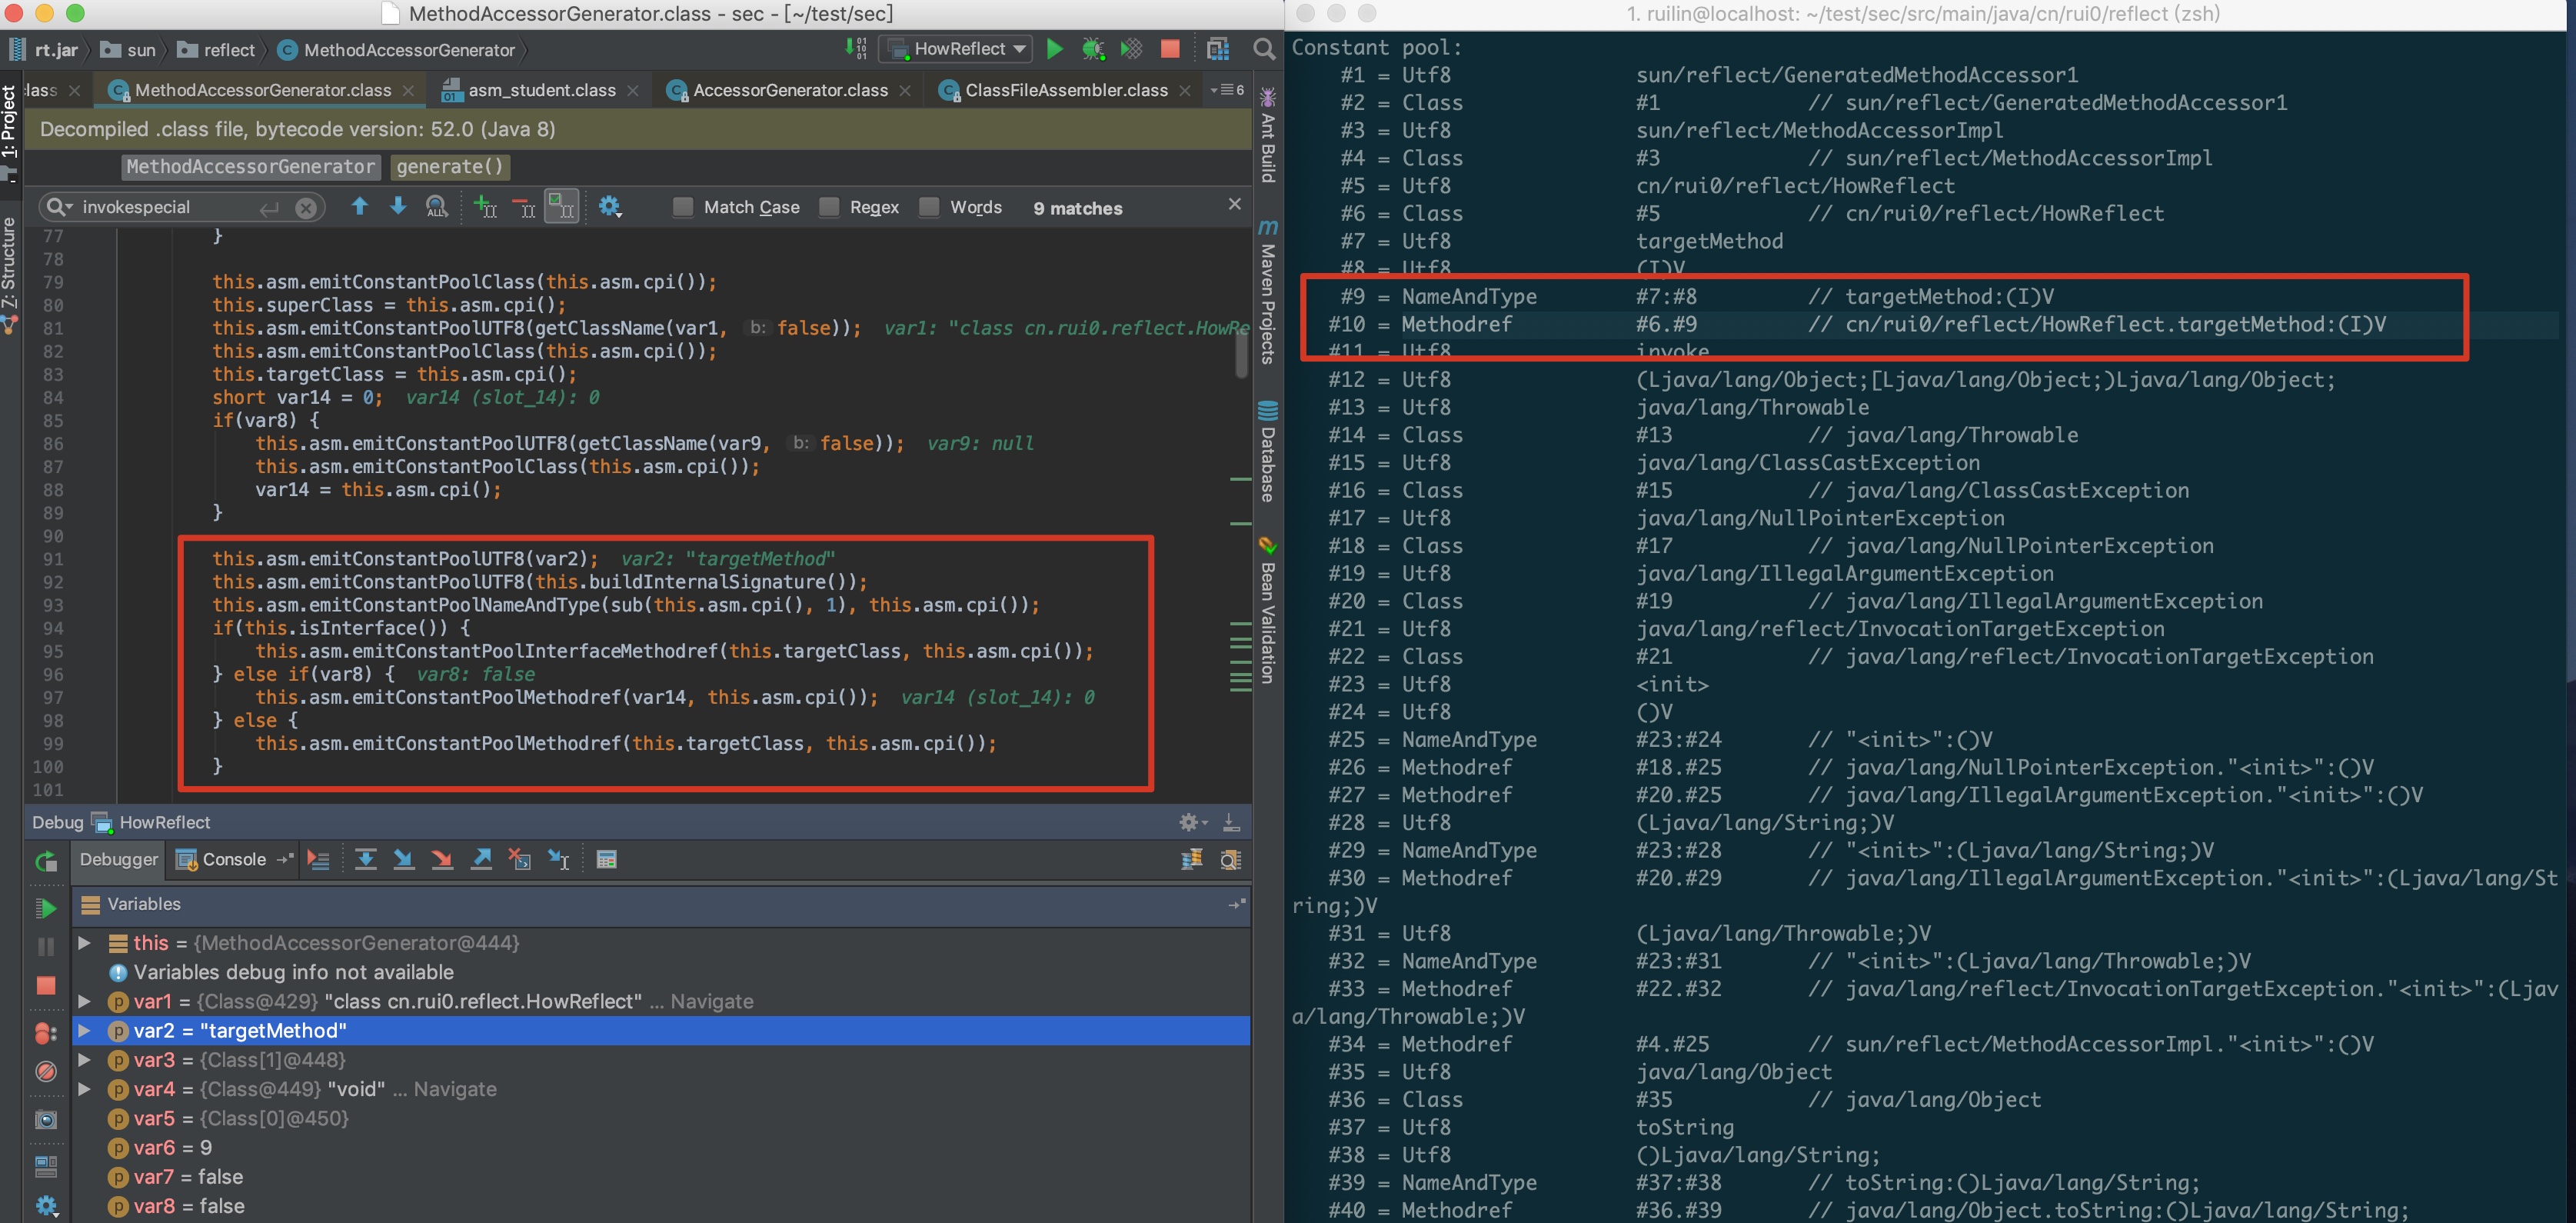Toggle the Regex checkbox
The width and height of the screenshot is (2576, 1223).
coord(829,207)
